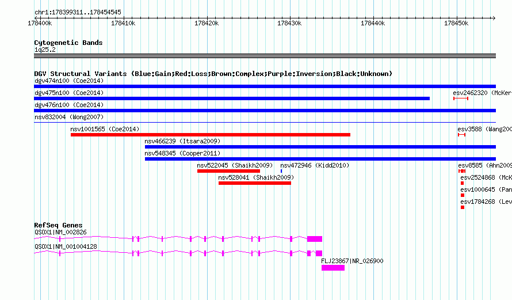Click 'nsv522045 (Shaikh2009)' label text
This screenshot has width=512, height=300.
click(235, 165)
